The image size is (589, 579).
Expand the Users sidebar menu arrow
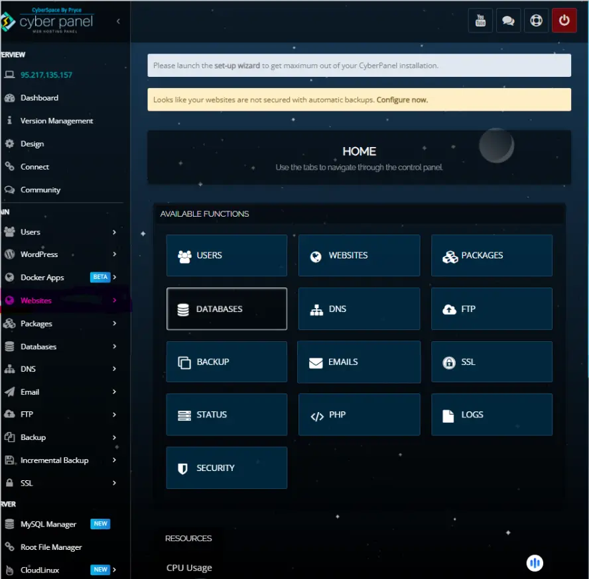pos(114,233)
